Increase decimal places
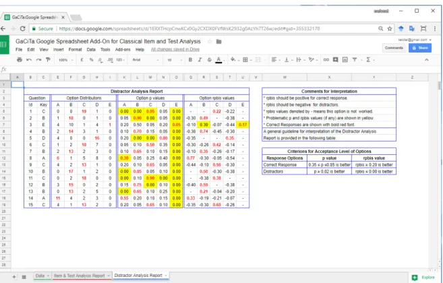The image size is (443, 283). point(110,60)
